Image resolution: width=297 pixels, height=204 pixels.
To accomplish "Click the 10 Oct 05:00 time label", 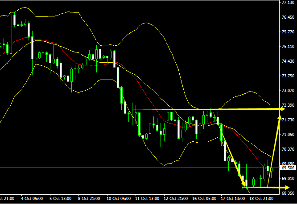I will pyautogui.click(x=119, y=199).
